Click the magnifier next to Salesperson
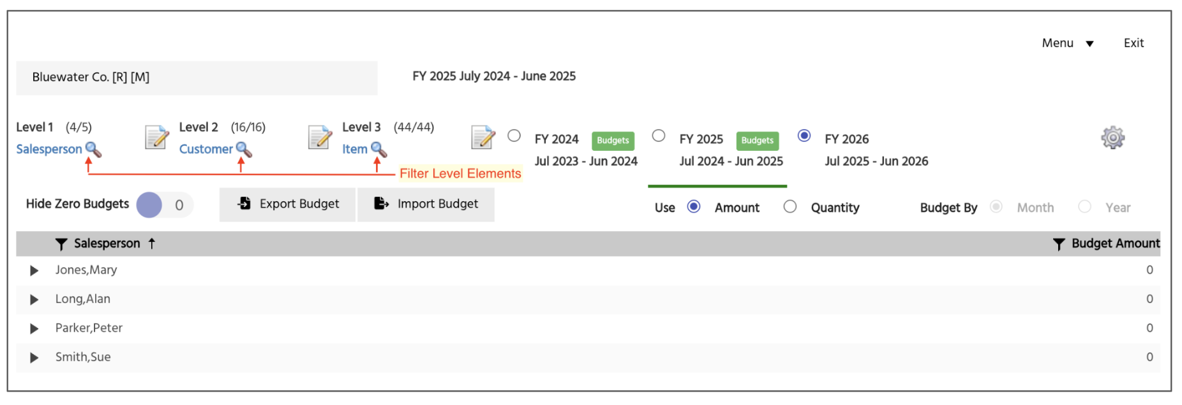The height and width of the screenshot is (405, 1182). [94, 150]
